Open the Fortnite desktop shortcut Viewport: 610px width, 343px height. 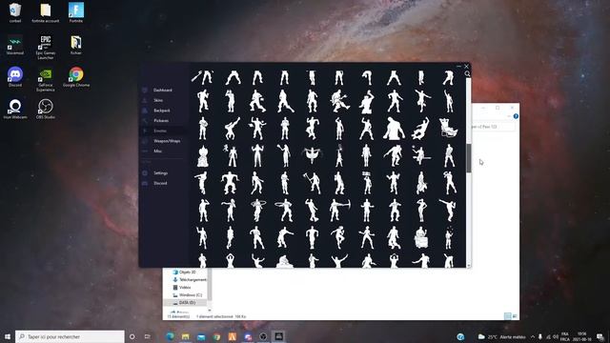pyautogui.click(x=76, y=12)
